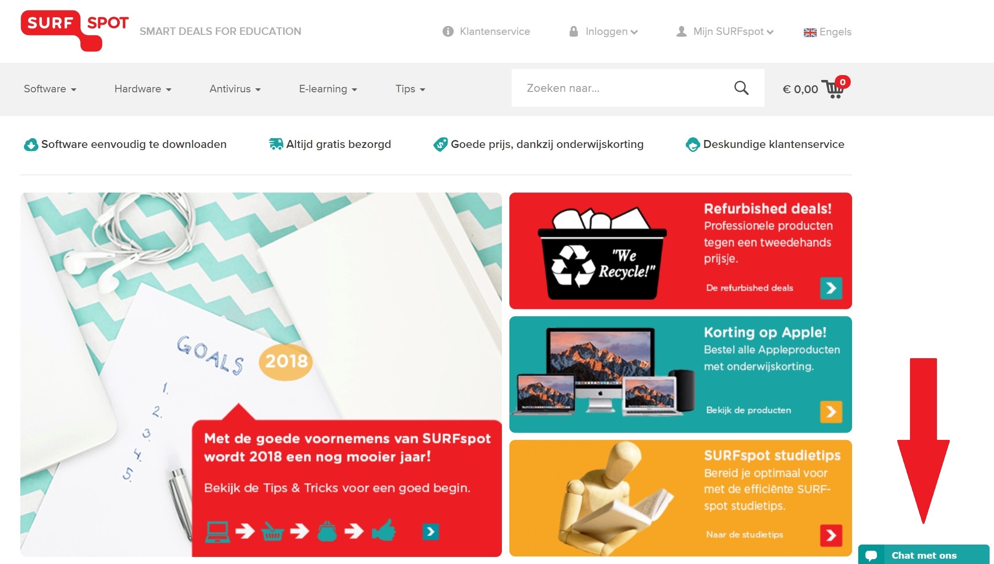Click the teal arrow on Refurbished deals
Viewport: 994px width, 564px height.
(x=831, y=288)
